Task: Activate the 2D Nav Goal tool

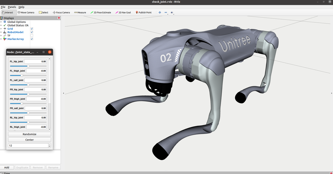Action: point(123,12)
